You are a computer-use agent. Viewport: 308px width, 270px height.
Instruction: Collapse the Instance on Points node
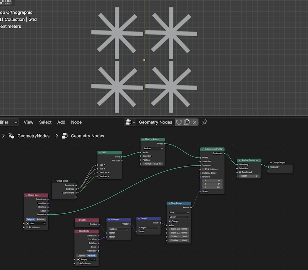203,149
